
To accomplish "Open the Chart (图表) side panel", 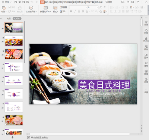I will tap(146, 56).
